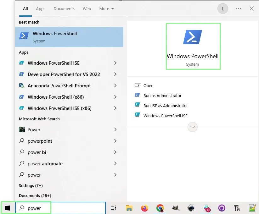Viewport: 259px width, 214px height.
Task: Open Slack from the taskbar
Action: [206, 208]
